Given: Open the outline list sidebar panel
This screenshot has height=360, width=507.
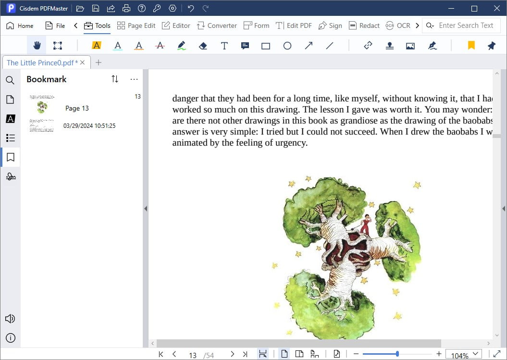Looking at the screenshot, I should (x=11, y=138).
